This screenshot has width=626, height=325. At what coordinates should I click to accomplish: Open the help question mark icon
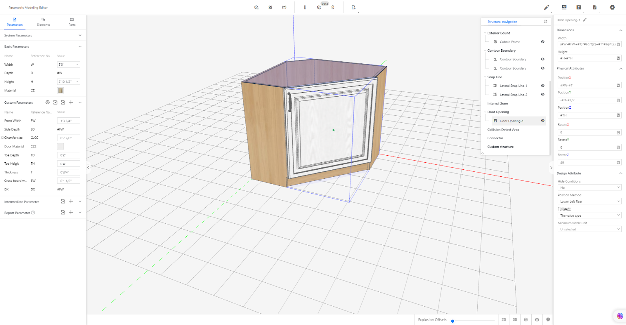pos(579,7)
